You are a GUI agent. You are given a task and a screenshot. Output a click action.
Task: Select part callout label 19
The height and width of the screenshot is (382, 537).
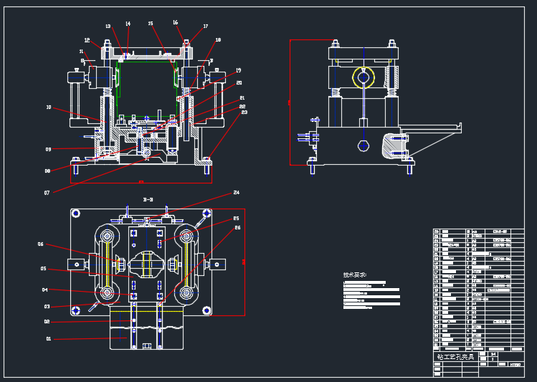click(238, 70)
